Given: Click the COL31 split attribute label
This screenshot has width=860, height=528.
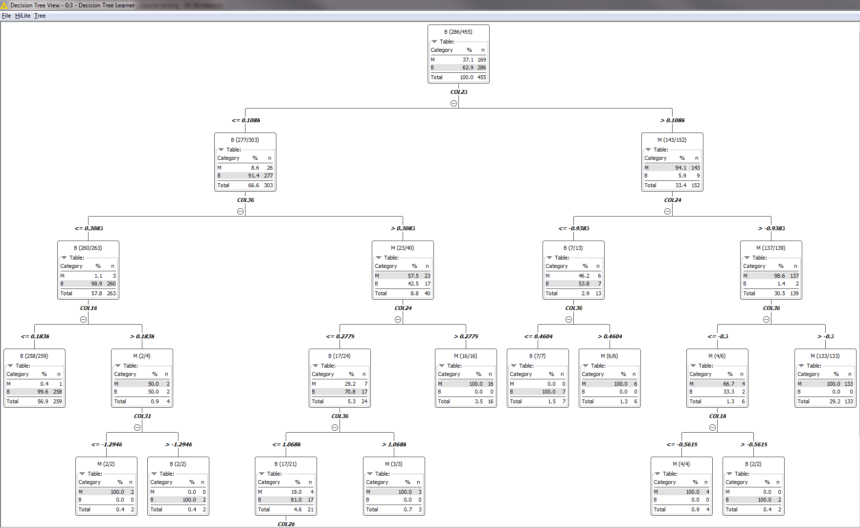Looking at the screenshot, I should point(142,416).
